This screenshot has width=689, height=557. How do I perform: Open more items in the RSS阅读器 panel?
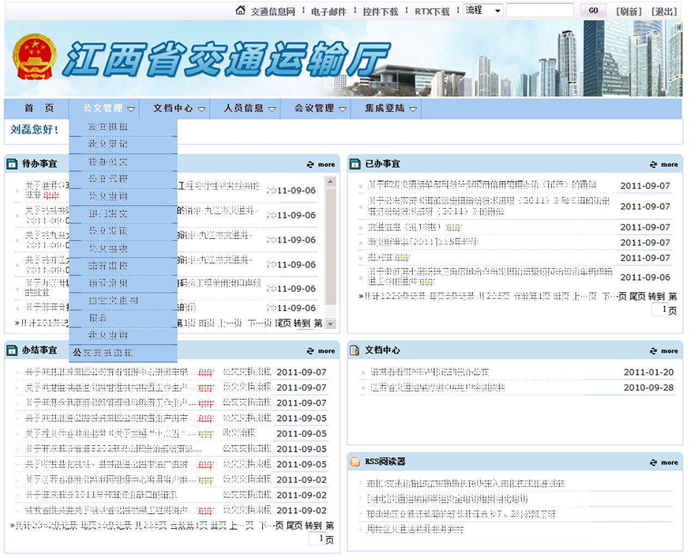click(x=669, y=463)
